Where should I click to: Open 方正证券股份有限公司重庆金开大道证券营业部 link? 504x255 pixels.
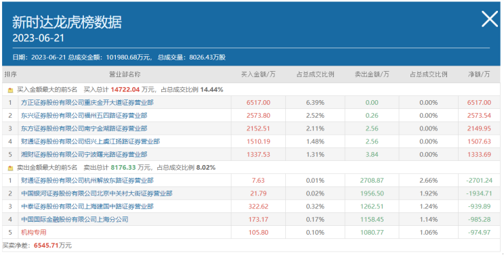[x=87, y=103]
